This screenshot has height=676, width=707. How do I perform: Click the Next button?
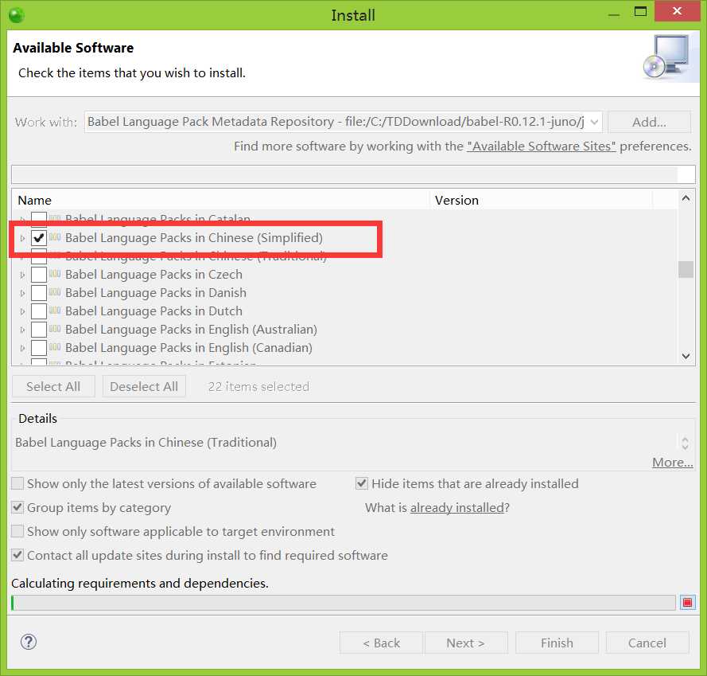pyautogui.click(x=466, y=643)
